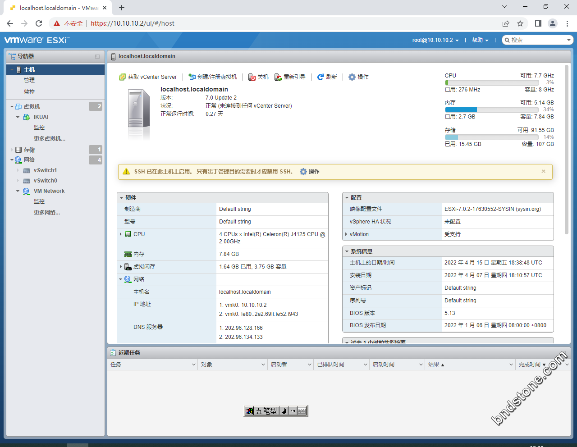Image resolution: width=577 pixels, height=447 pixels.
Task: Open 更多网络... link
Action: (47, 213)
